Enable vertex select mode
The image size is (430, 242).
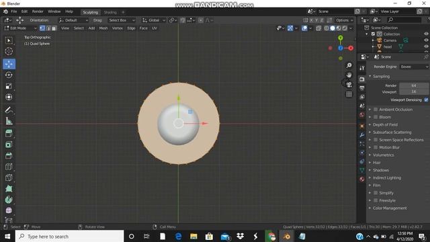pyautogui.click(x=42, y=28)
